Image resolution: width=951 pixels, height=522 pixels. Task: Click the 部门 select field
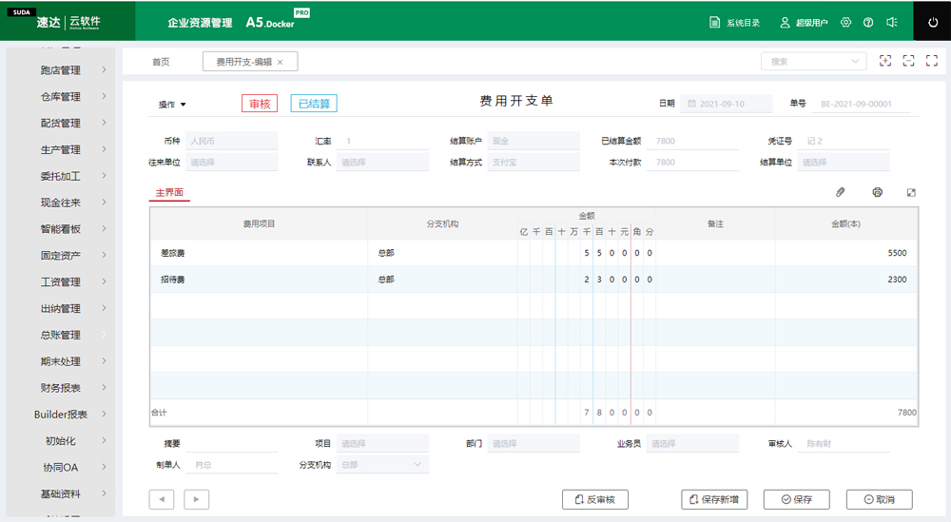(534, 443)
